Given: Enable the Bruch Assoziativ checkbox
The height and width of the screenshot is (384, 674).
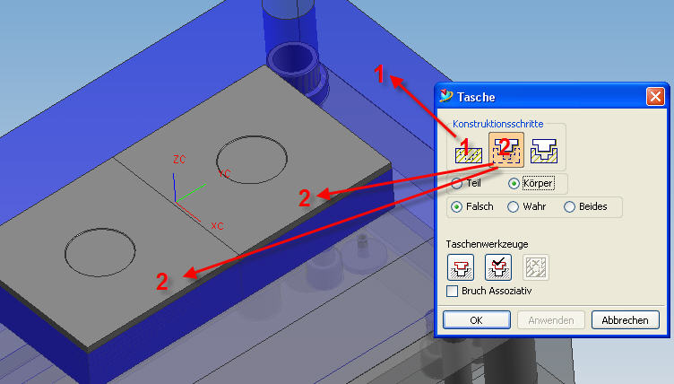Looking at the screenshot, I should coord(452,291).
